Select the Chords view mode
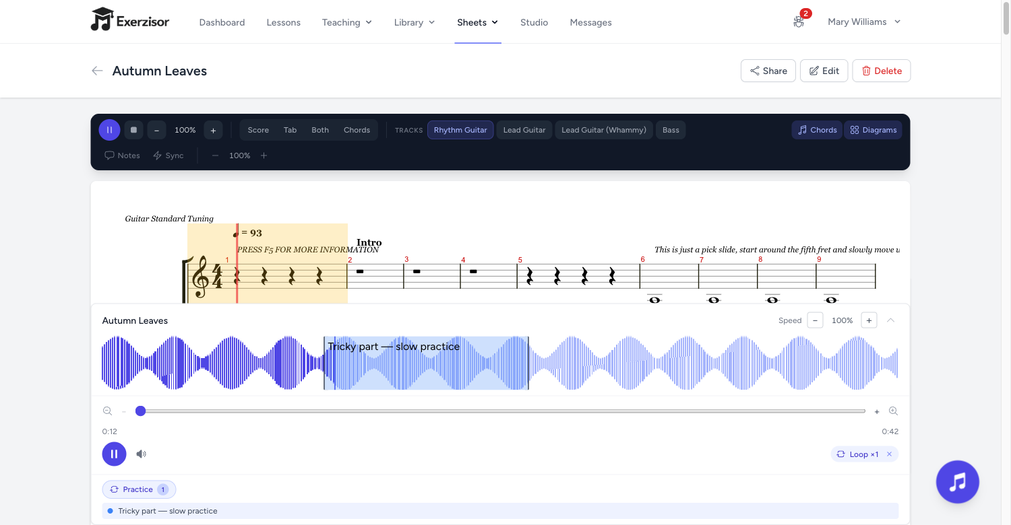The height and width of the screenshot is (525, 1011). coord(357,130)
